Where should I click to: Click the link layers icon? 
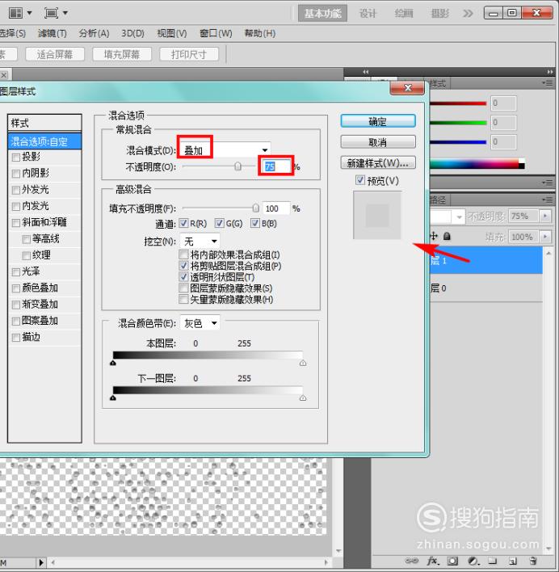point(412,561)
